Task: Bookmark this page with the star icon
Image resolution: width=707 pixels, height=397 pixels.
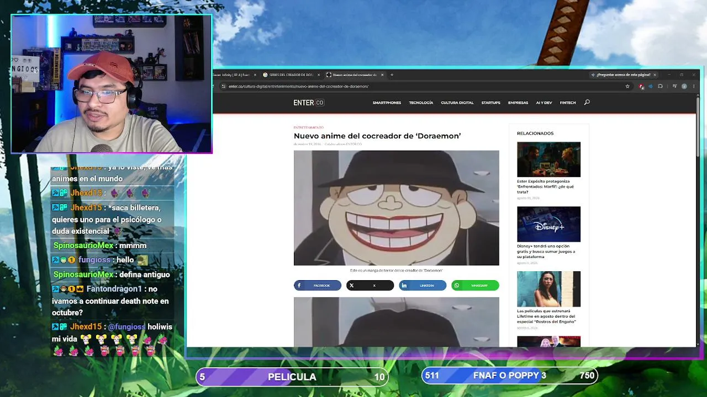Action: pyautogui.click(x=627, y=86)
